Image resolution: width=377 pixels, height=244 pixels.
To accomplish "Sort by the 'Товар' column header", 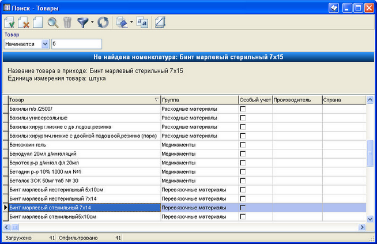I will click(x=84, y=100).
